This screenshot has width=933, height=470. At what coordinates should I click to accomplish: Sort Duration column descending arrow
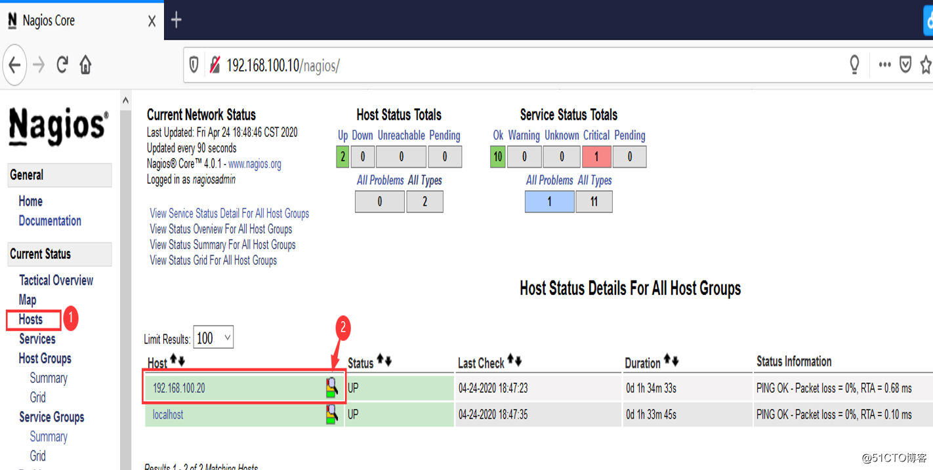[675, 361]
